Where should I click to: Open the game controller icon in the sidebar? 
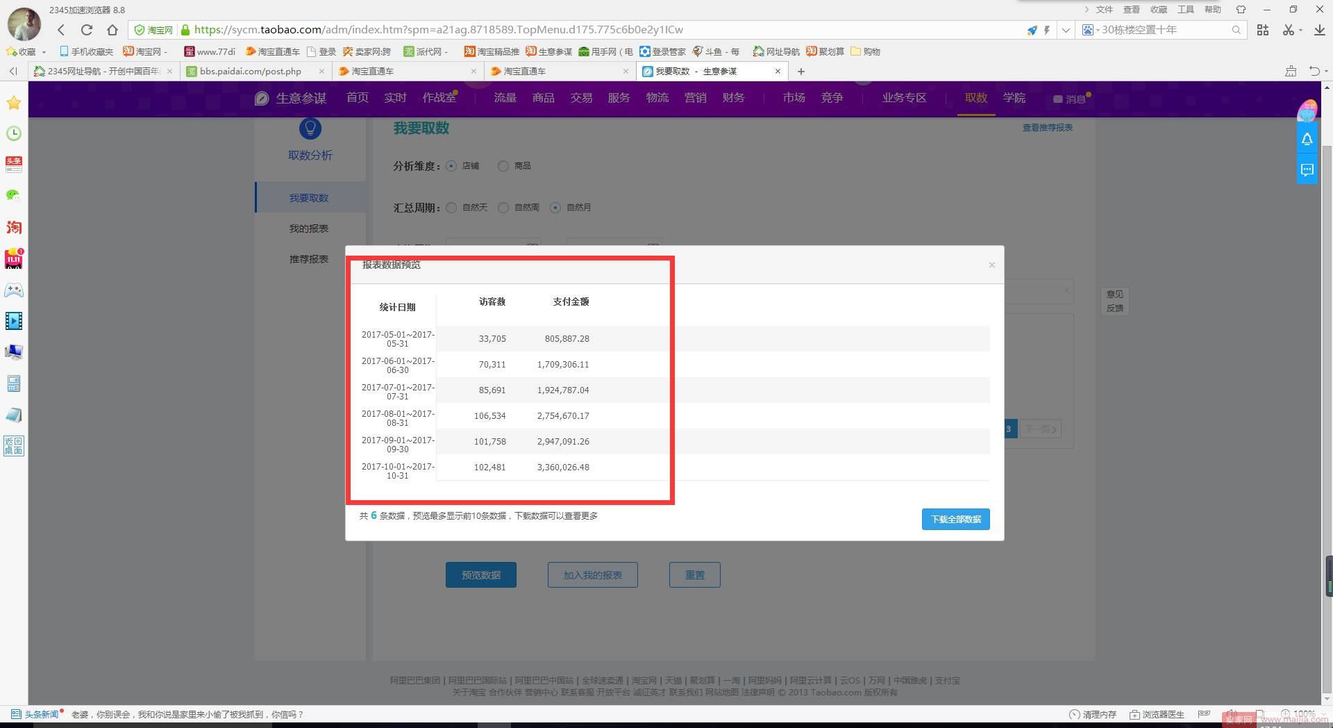click(14, 290)
